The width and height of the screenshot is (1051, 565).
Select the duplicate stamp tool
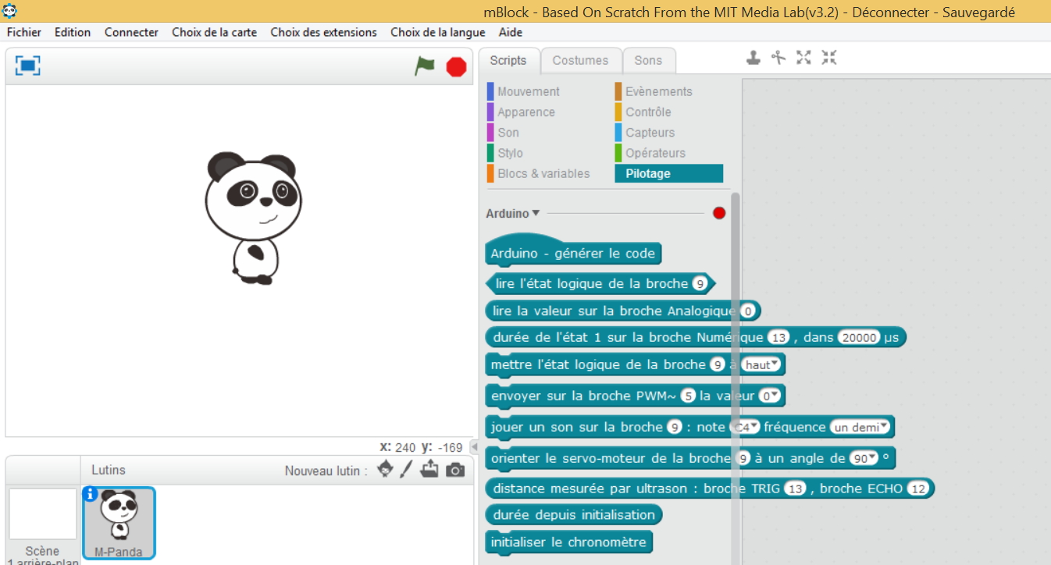pos(753,58)
